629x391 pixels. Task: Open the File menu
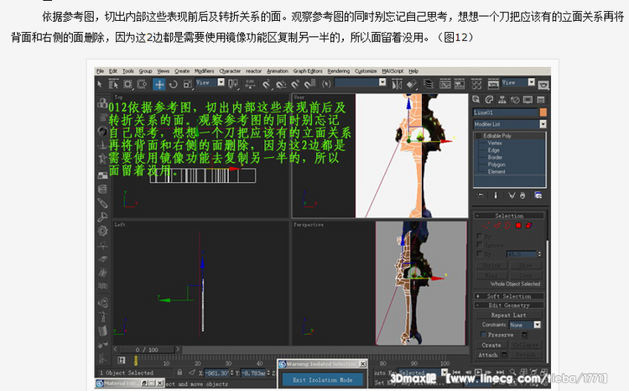tap(101, 71)
